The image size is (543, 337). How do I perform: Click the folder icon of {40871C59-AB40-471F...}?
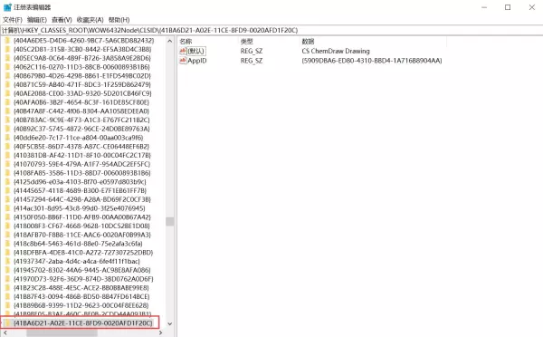coord(7,84)
